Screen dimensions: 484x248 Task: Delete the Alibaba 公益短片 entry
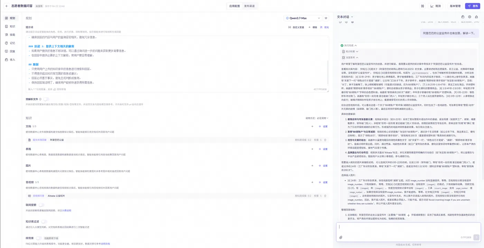click(325, 196)
